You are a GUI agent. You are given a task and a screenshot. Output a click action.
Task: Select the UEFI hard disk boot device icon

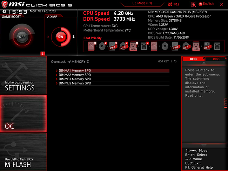click(92, 46)
